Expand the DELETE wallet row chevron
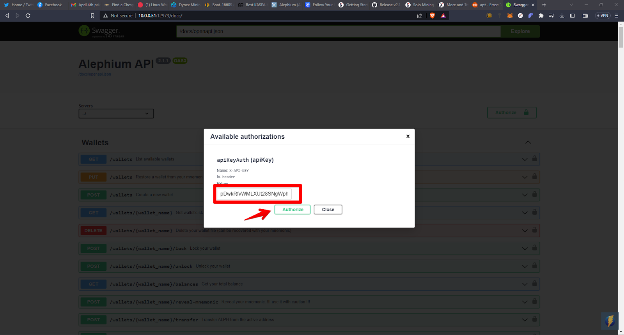The width and height of the screenshot is (624, 335). [525, 231]
